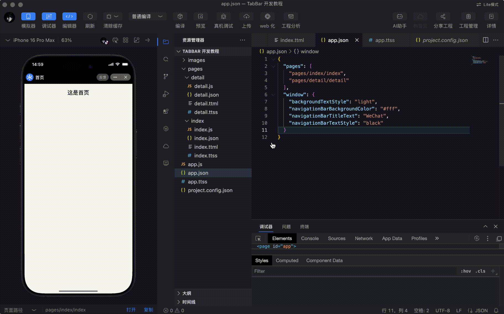Open Source Control icon in activity bar

(x=166, y=76)
